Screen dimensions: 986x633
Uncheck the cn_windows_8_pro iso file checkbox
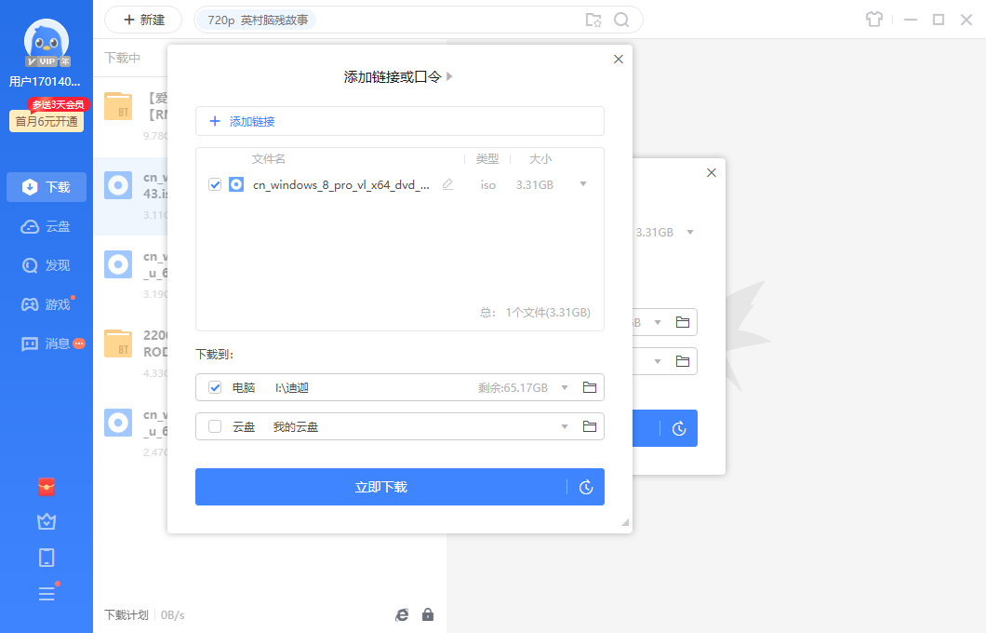tap(215, 184)
